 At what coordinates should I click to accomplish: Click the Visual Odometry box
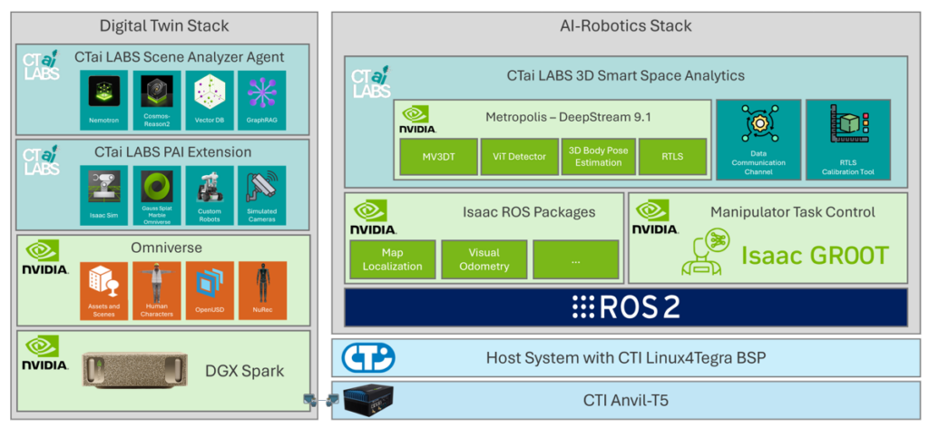tap(484, 259)
